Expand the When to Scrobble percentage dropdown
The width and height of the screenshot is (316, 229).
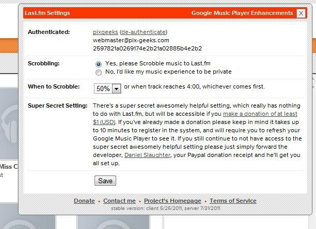[107, 89]
